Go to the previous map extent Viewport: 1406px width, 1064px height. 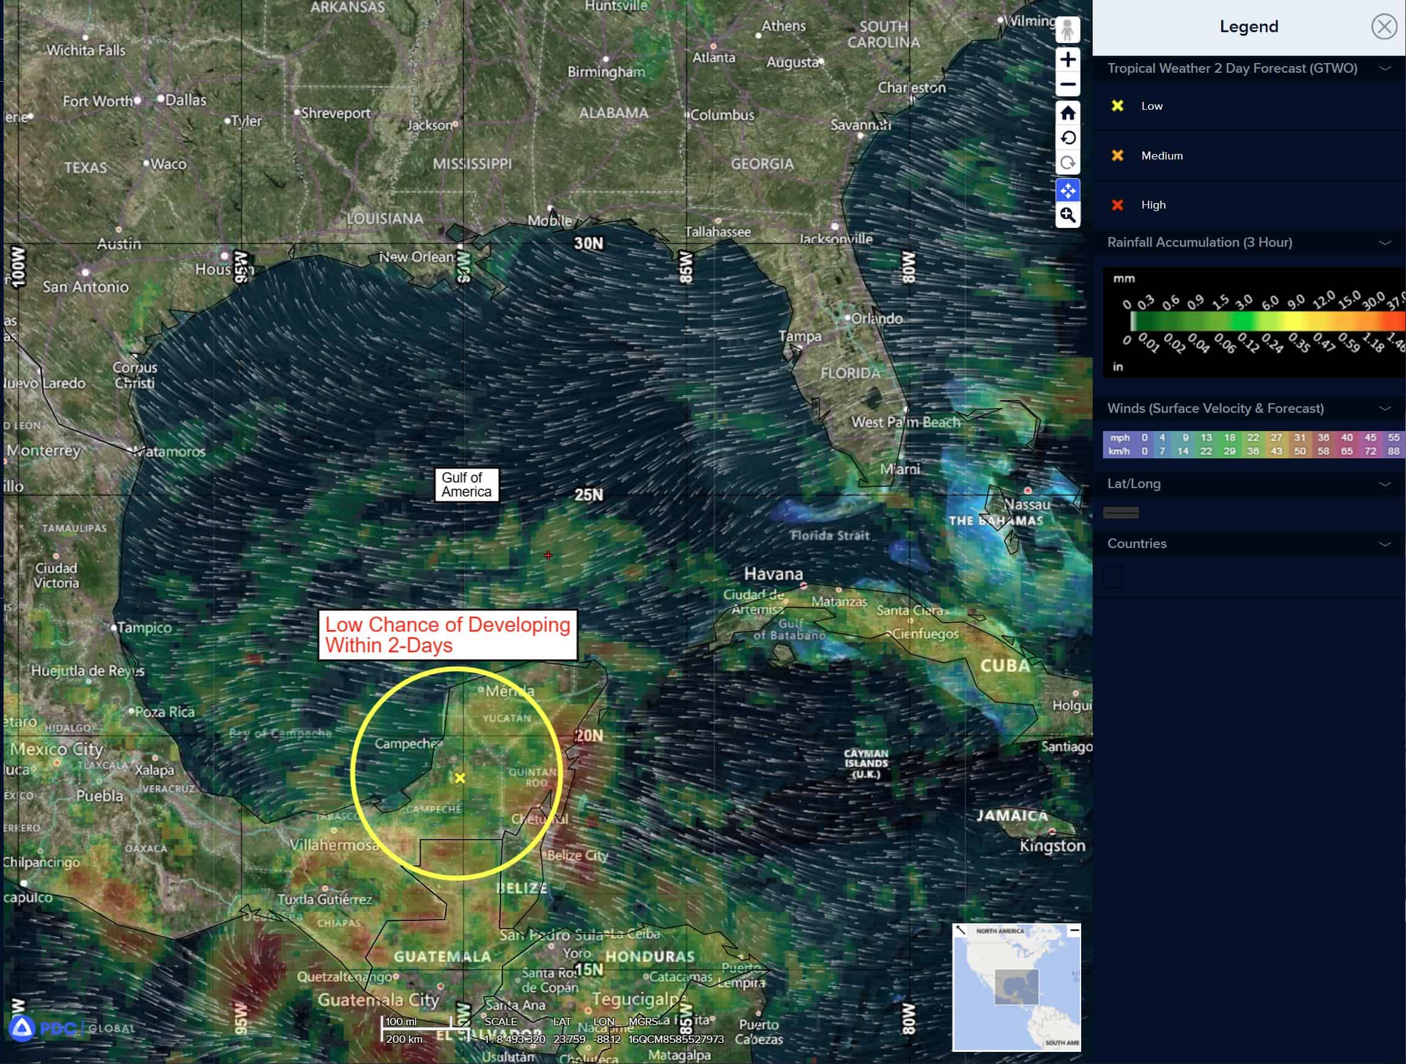pos(1068,138)
